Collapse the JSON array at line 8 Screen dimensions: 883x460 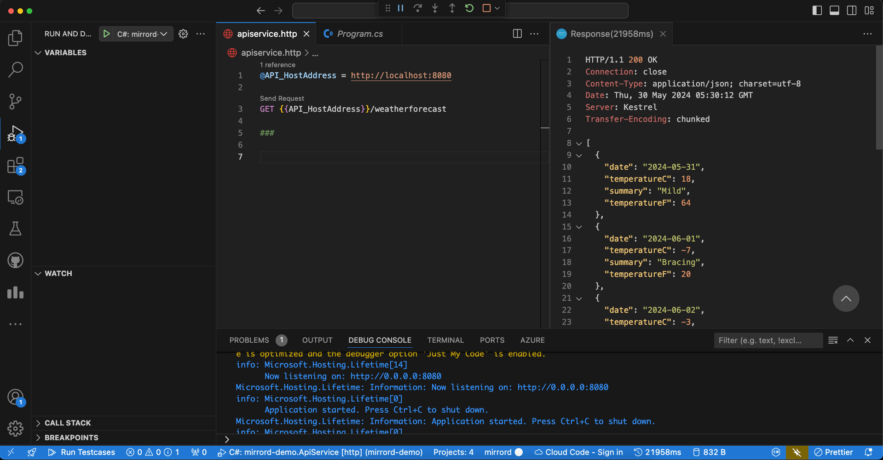579,144
